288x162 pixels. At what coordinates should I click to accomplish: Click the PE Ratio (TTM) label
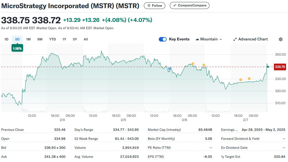(x=159, y=148)
